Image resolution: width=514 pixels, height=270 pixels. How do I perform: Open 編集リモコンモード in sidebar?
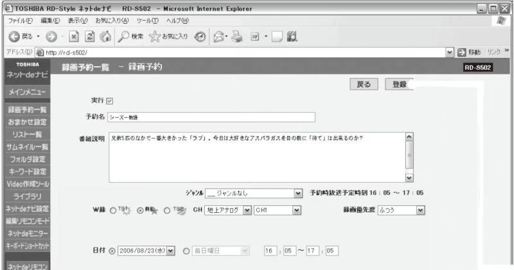[27, 221]
